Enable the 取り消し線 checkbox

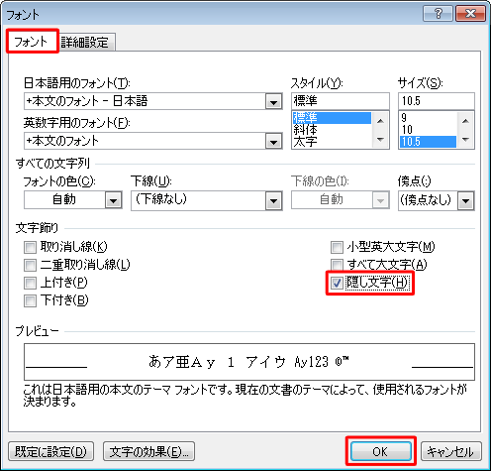(30, 247)
